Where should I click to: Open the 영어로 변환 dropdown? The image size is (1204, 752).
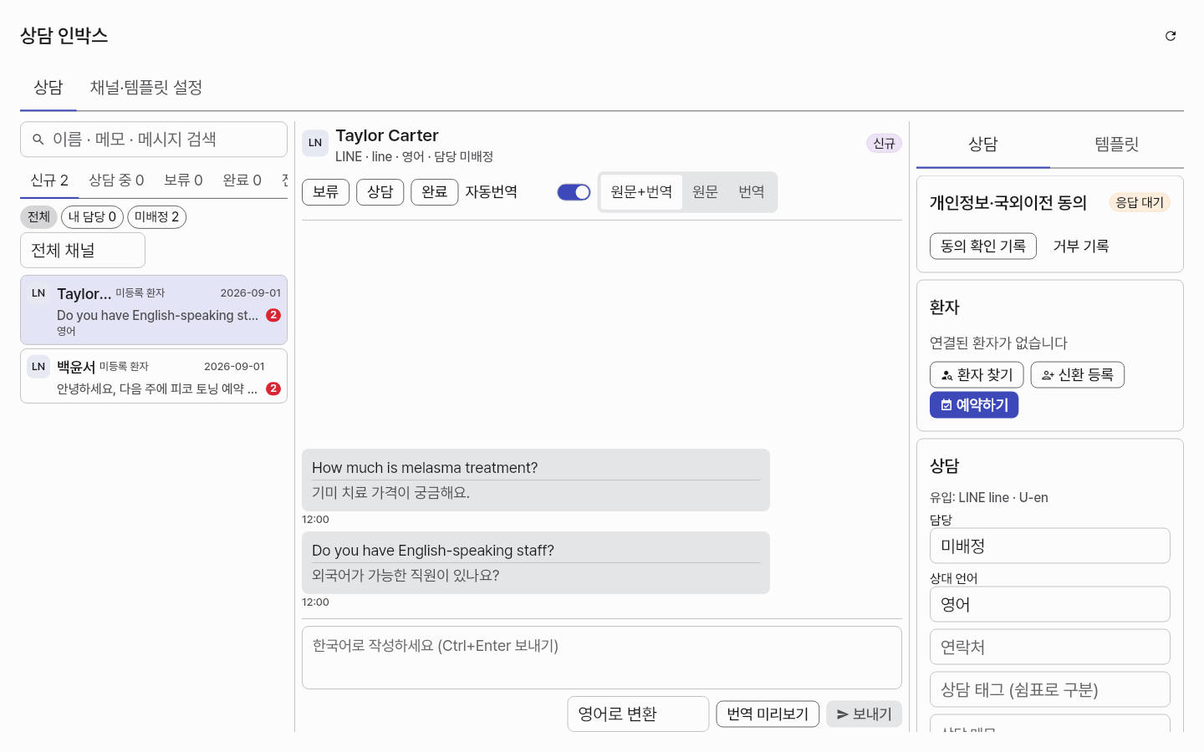point(638,714)
